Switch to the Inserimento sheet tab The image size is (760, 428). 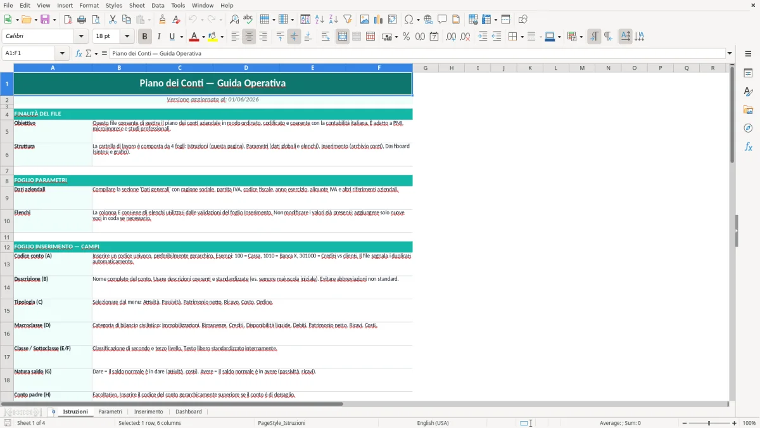tap(148, 412)
